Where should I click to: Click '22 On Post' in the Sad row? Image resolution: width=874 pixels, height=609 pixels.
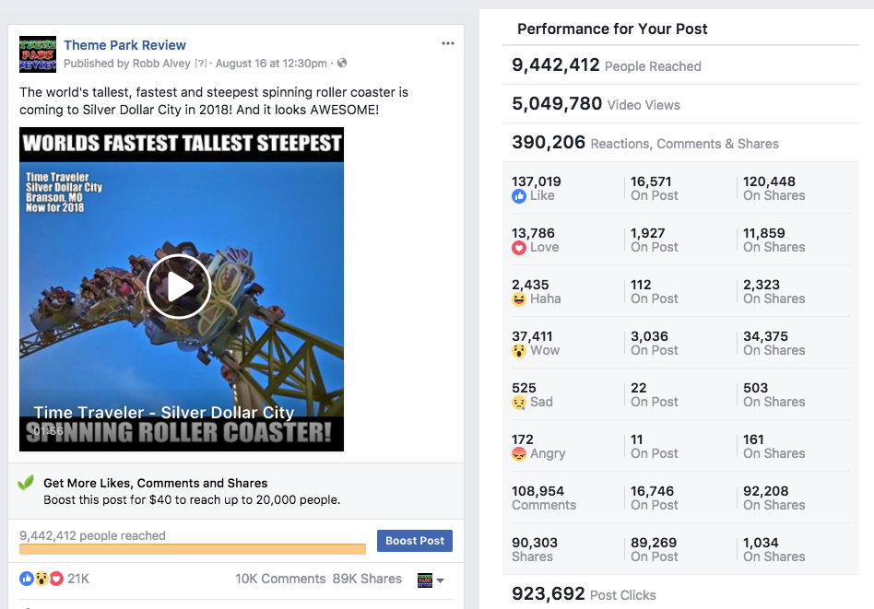coord(655,394)
